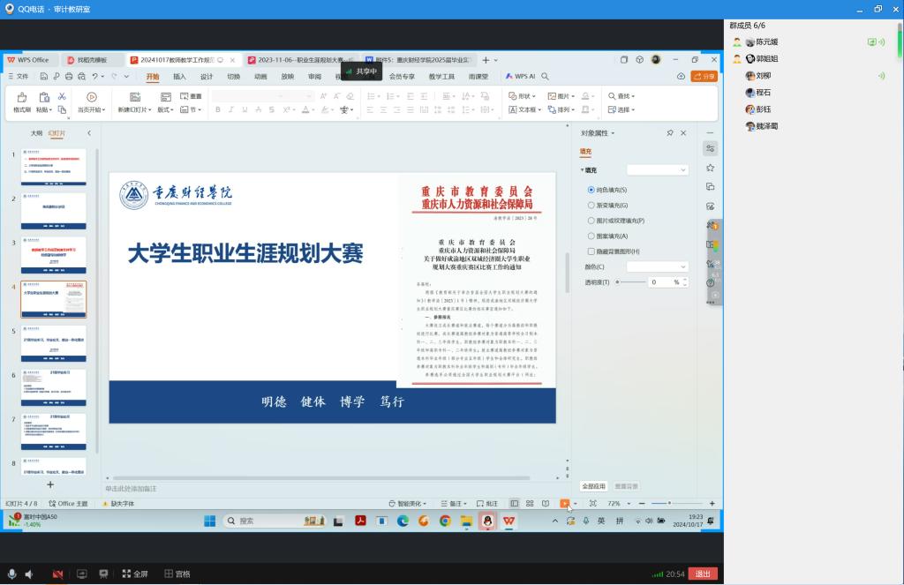Image resolution: width=904 pixels, height=585 pixels.
Task: Open the 切换 transitions ribbon tab
Action: click(x=233, y=76)
